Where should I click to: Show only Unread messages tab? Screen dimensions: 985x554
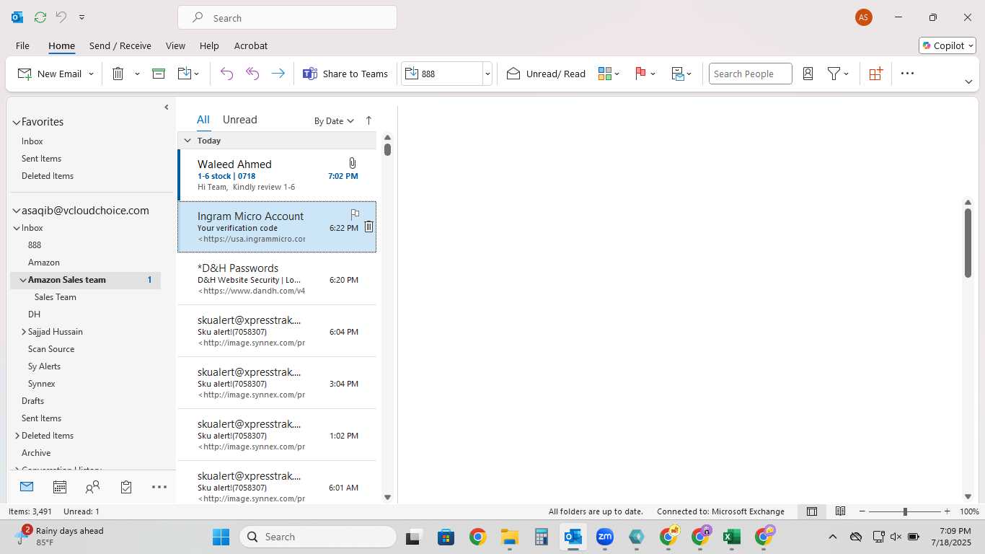[239, 120]
